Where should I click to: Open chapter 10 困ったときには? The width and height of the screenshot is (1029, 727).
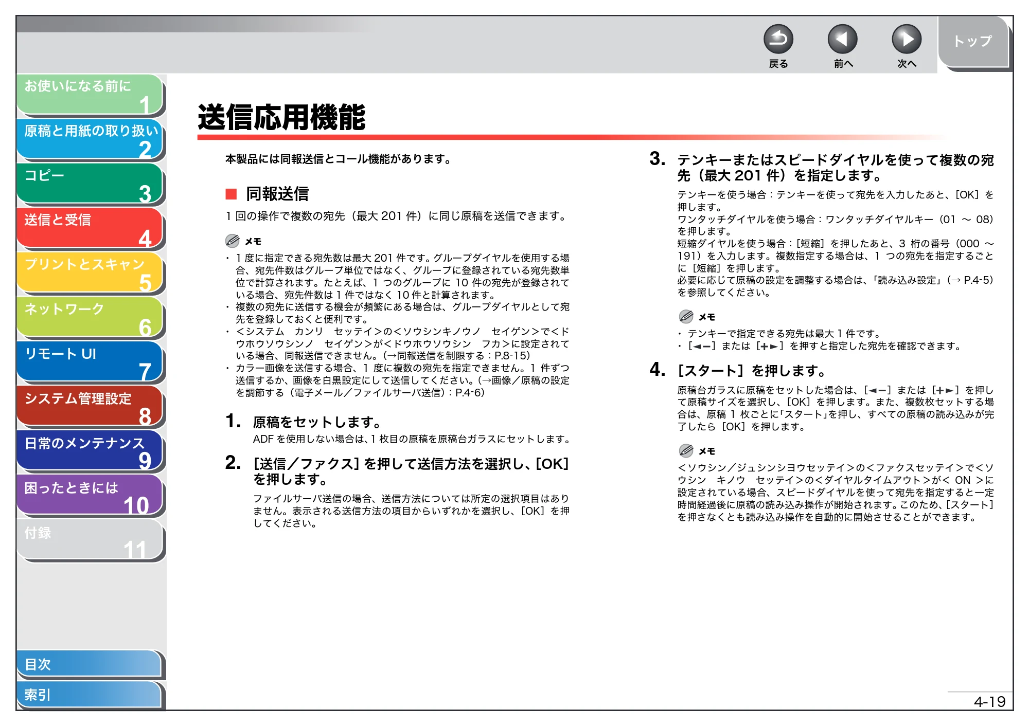[x=90, y=496]
